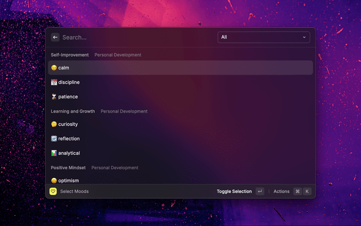361x226 pixels.
Task: Click the back arrow beside the search field
Action: (x=55, y=37)
